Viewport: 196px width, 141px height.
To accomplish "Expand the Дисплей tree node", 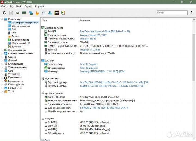I will coord(2,60).
